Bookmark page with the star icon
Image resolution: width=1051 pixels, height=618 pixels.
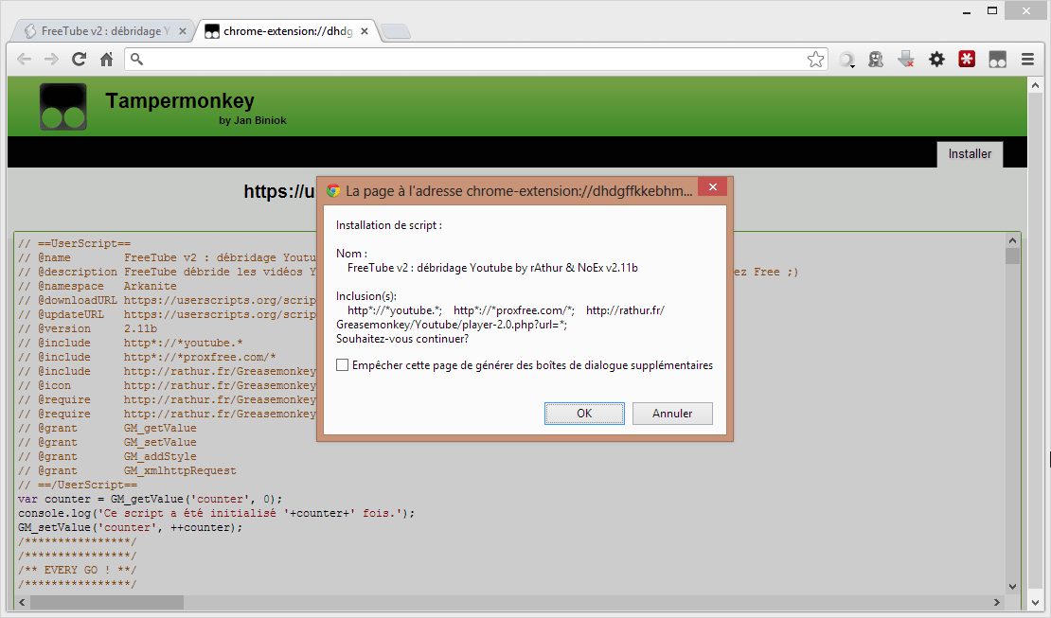(x=815, y=59)
